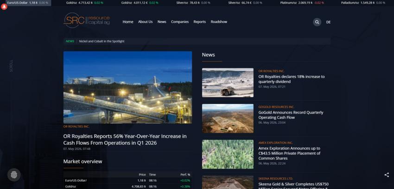This screenshot has height=189, width=394.
Task: Click the Gold/oz 4.713,42 $ ticker
Action: tap(84, 3)
